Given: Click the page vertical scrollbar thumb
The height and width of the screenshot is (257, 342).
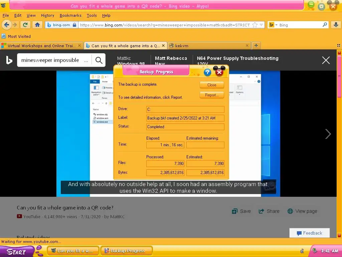Looking at the screenshot, I should click(x=339, y=77).
